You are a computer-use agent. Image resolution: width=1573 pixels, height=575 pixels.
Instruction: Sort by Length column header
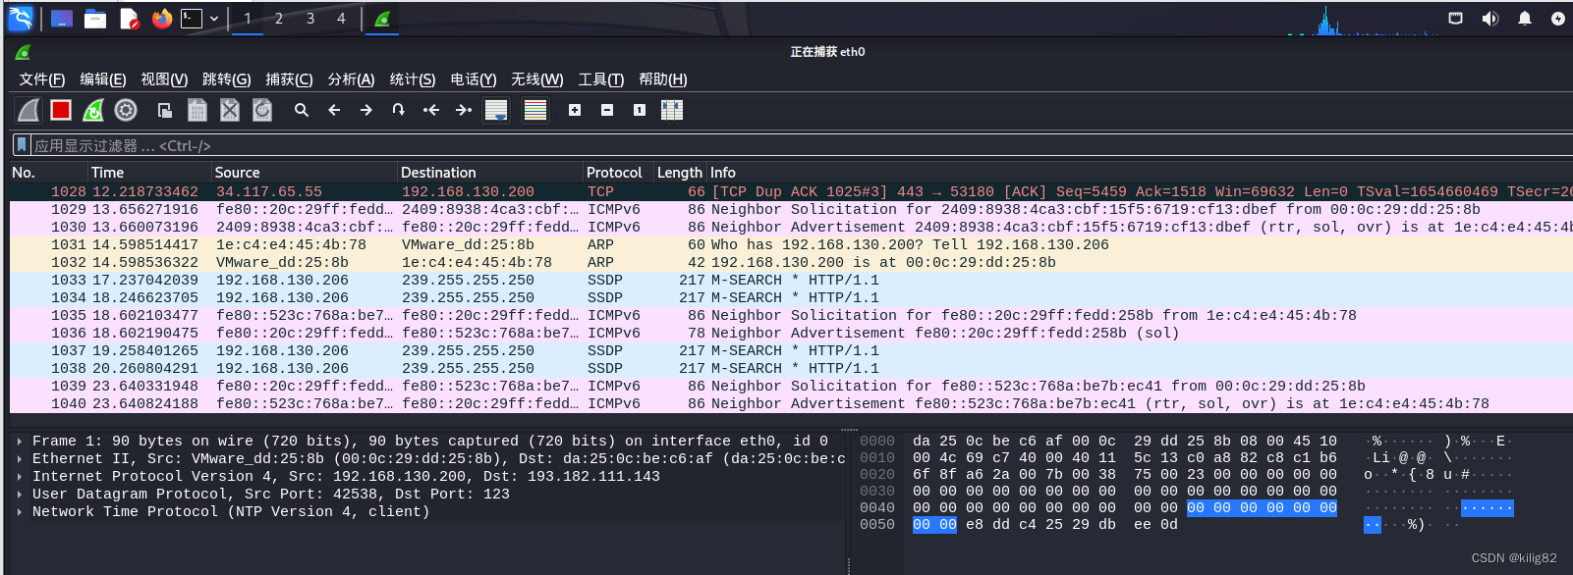(680, 173)
